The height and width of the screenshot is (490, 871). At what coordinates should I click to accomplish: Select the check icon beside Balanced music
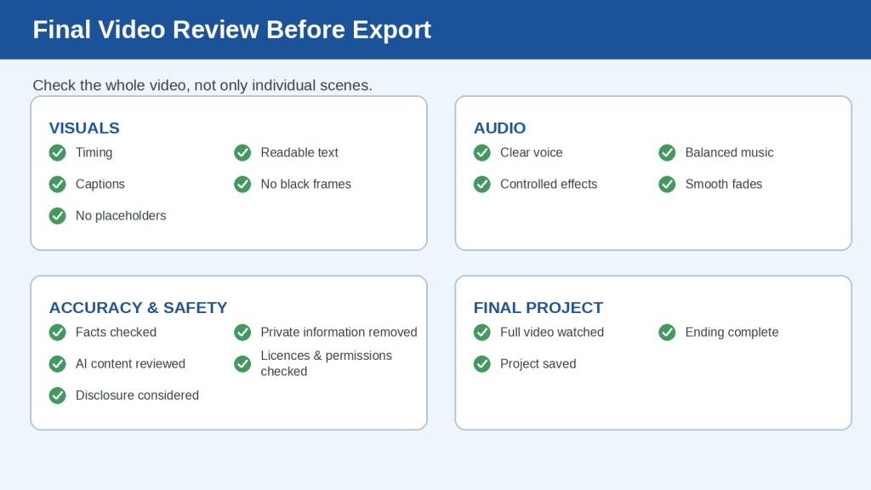tap(667, 153)
